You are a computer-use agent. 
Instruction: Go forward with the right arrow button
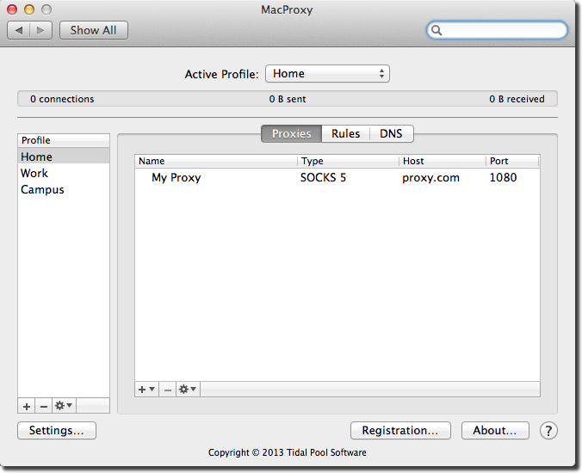pos(42,30)
